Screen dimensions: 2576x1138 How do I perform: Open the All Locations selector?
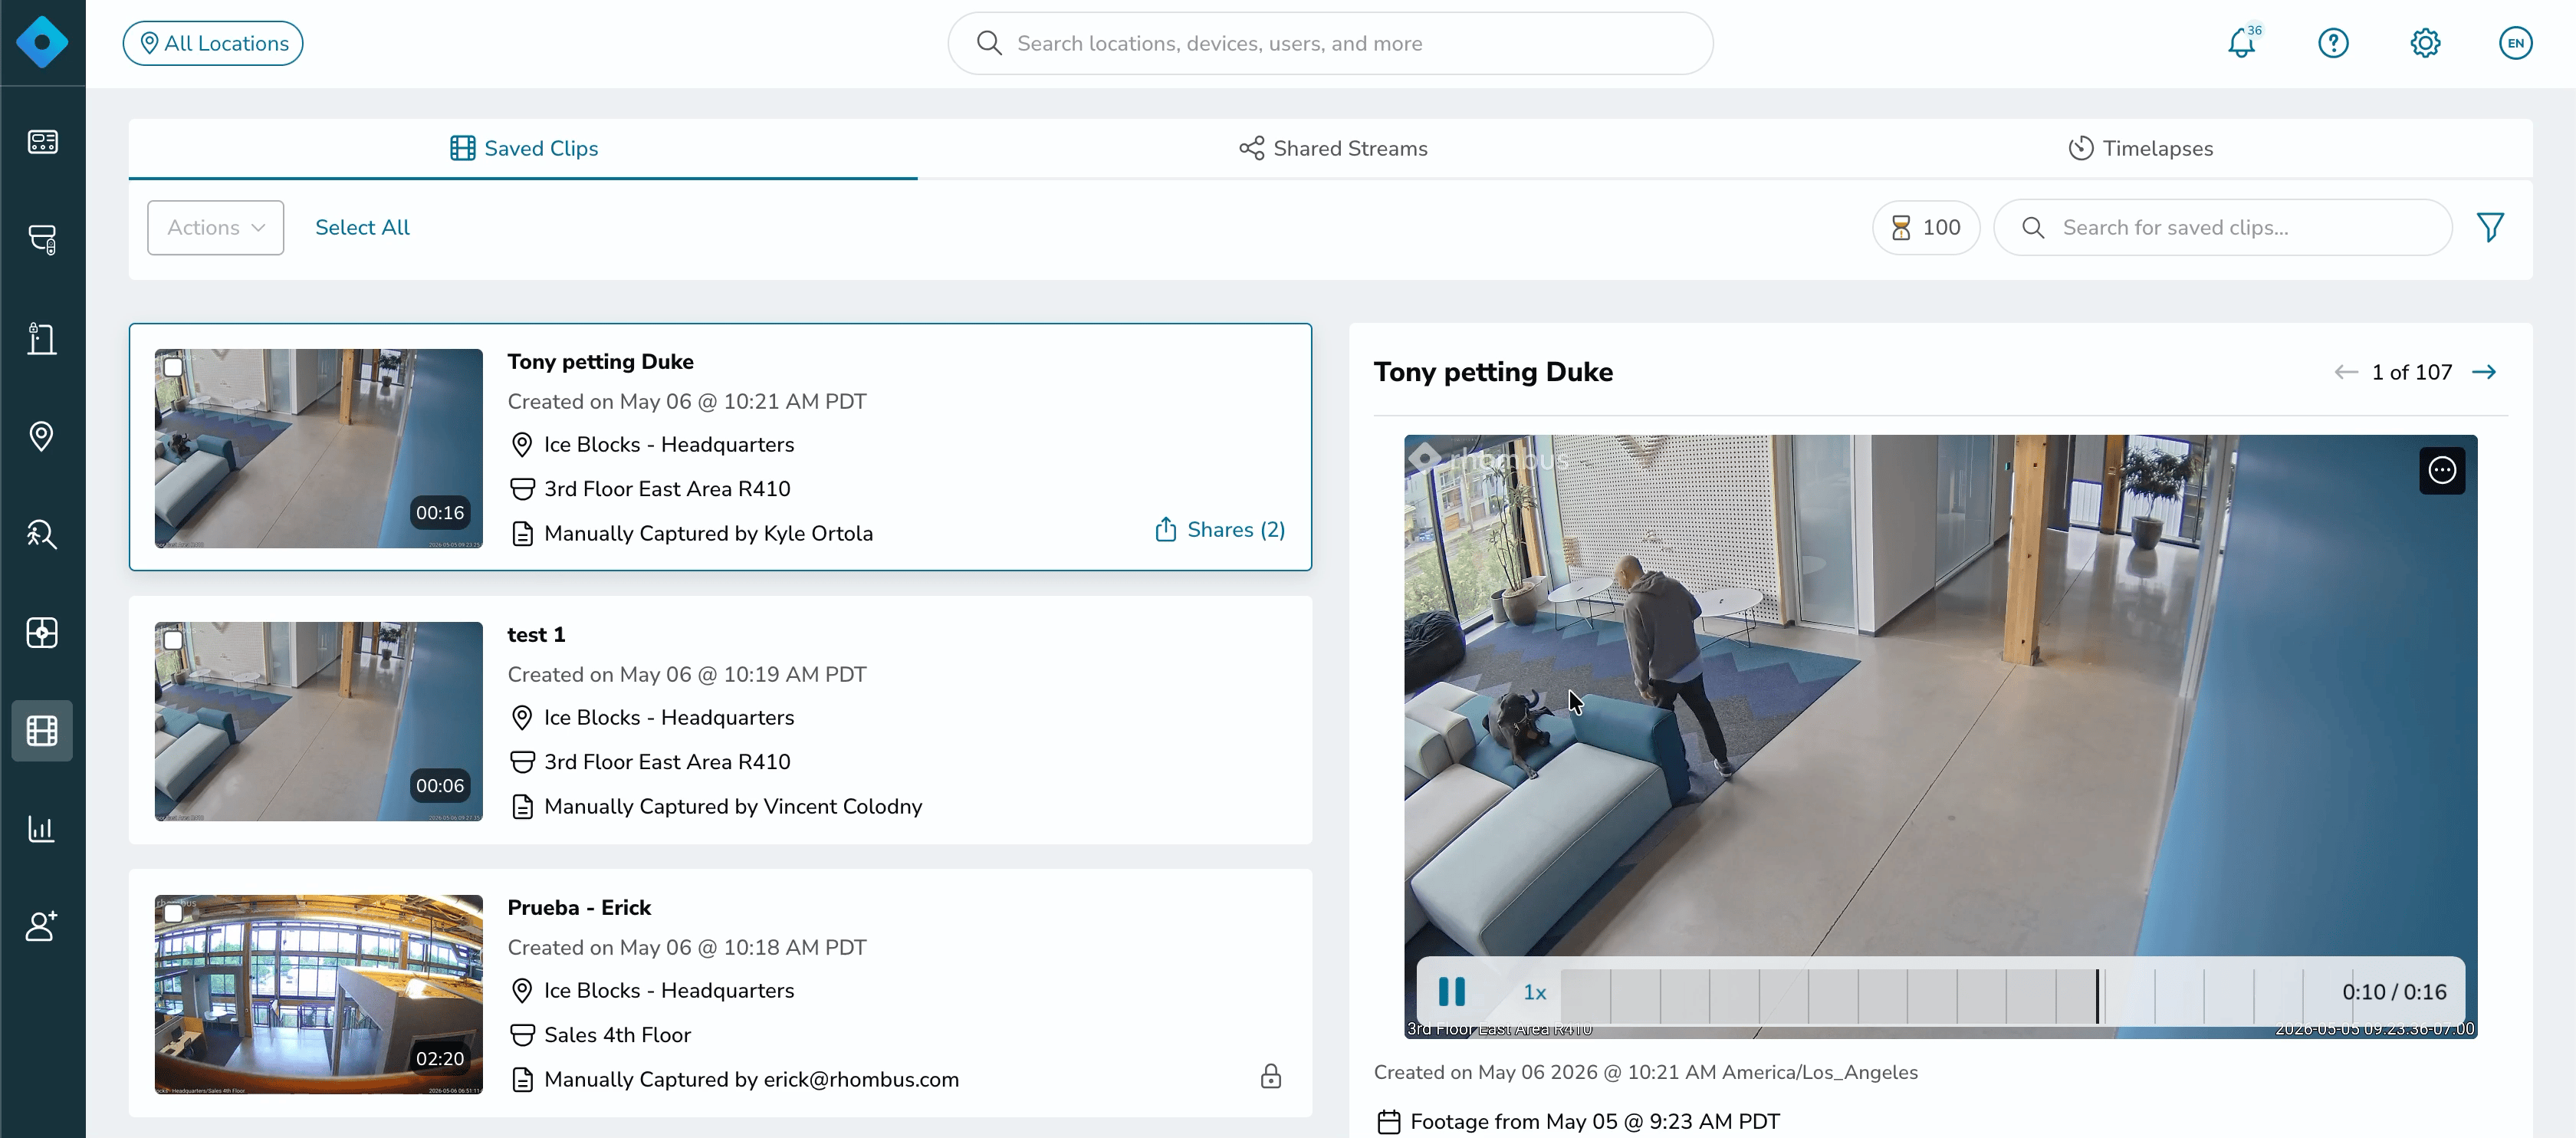coord(213,43)
